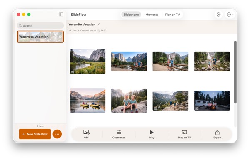Click the Add photos icon in bottom toolbar

point(86,132)
